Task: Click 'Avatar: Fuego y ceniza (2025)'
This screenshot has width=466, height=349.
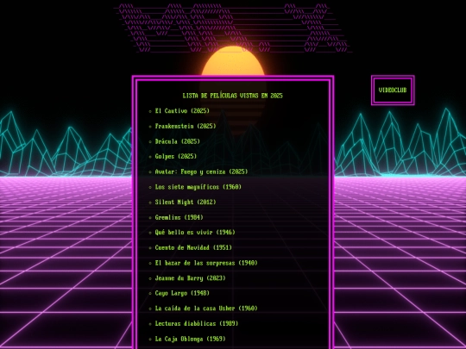Action: click(201, 171)
